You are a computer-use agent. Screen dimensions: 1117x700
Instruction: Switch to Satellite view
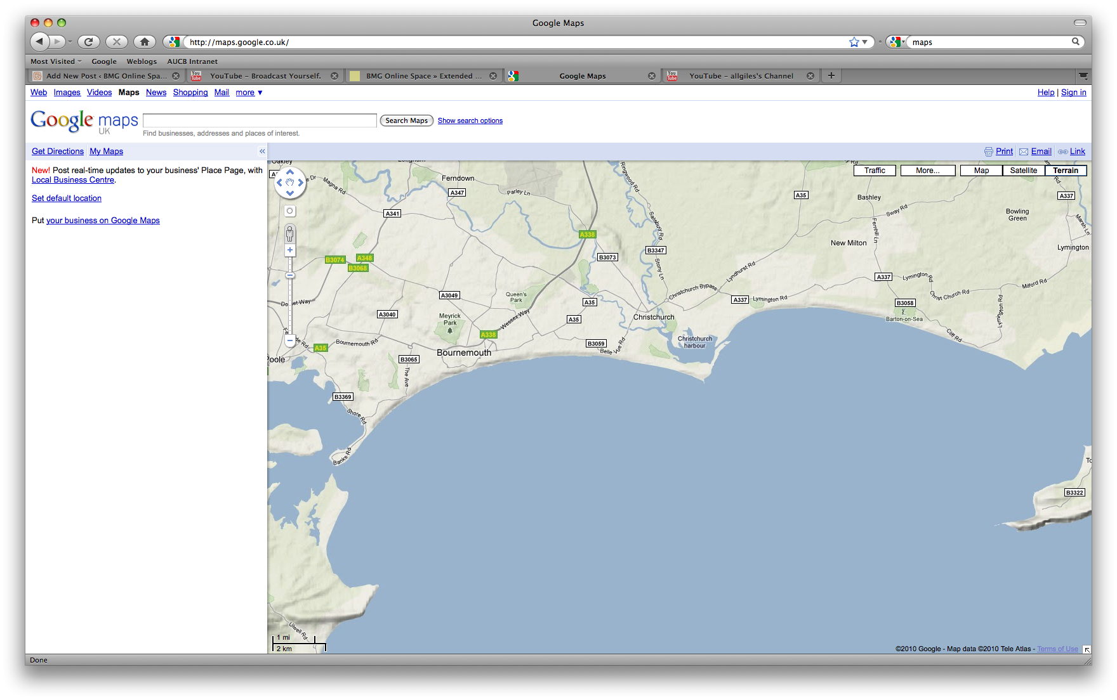coord(1024,171)
